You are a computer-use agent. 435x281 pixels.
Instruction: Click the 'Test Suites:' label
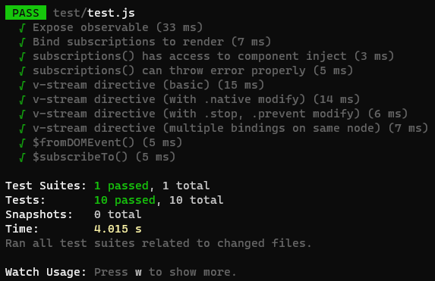pos(46,186)
